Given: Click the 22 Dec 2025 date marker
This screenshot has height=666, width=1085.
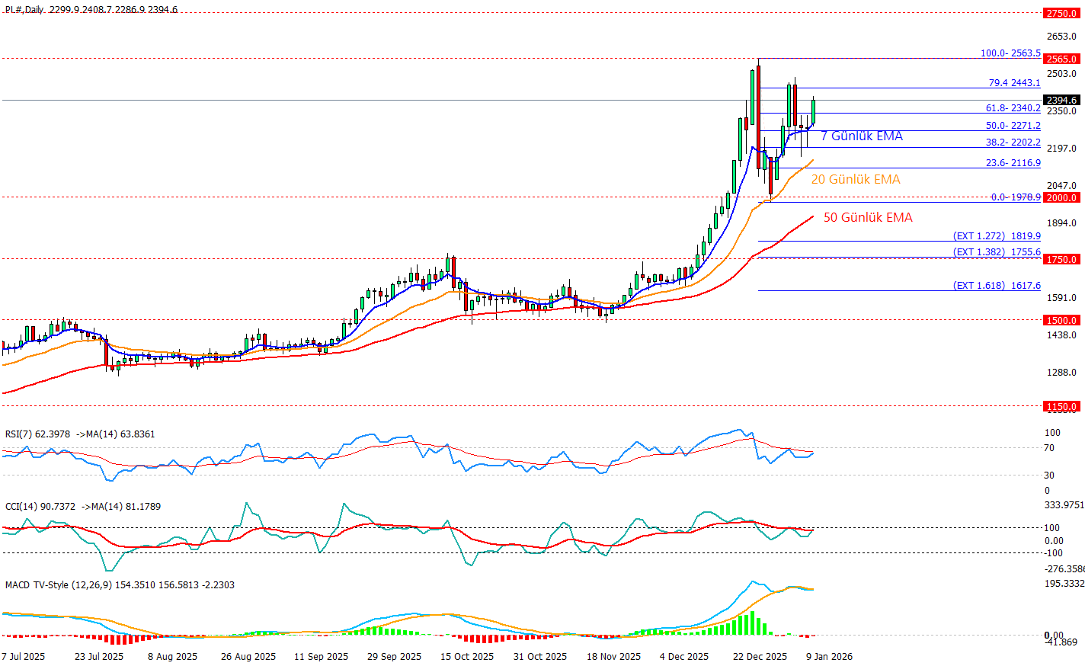Looking at the screenshot, I should click(x=760, y=656).
